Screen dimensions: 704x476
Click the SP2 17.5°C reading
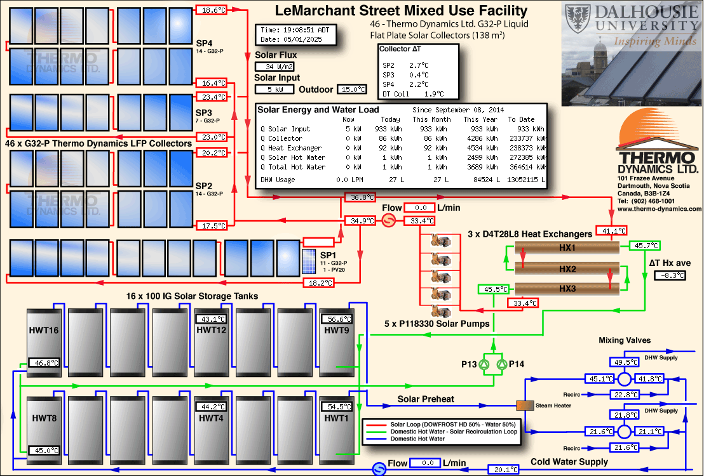[212, 226]
